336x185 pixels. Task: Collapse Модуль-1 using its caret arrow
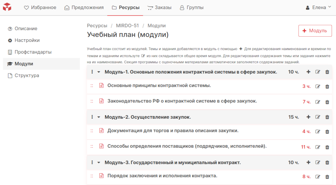pyautogui.click(x=99, y=72)
